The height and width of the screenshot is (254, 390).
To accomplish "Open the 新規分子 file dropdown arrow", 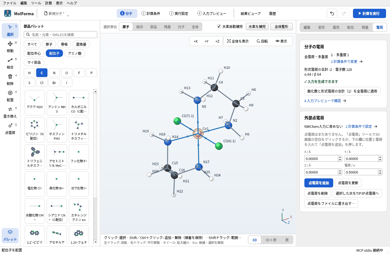I will coord(68,15).
